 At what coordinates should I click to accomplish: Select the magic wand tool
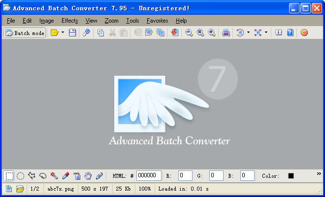54,176
